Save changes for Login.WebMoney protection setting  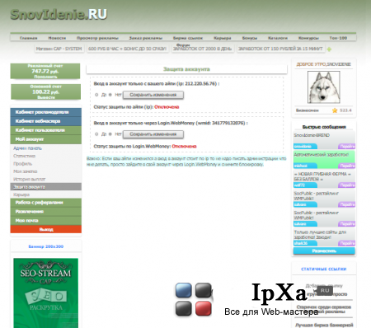coord(153,134)
